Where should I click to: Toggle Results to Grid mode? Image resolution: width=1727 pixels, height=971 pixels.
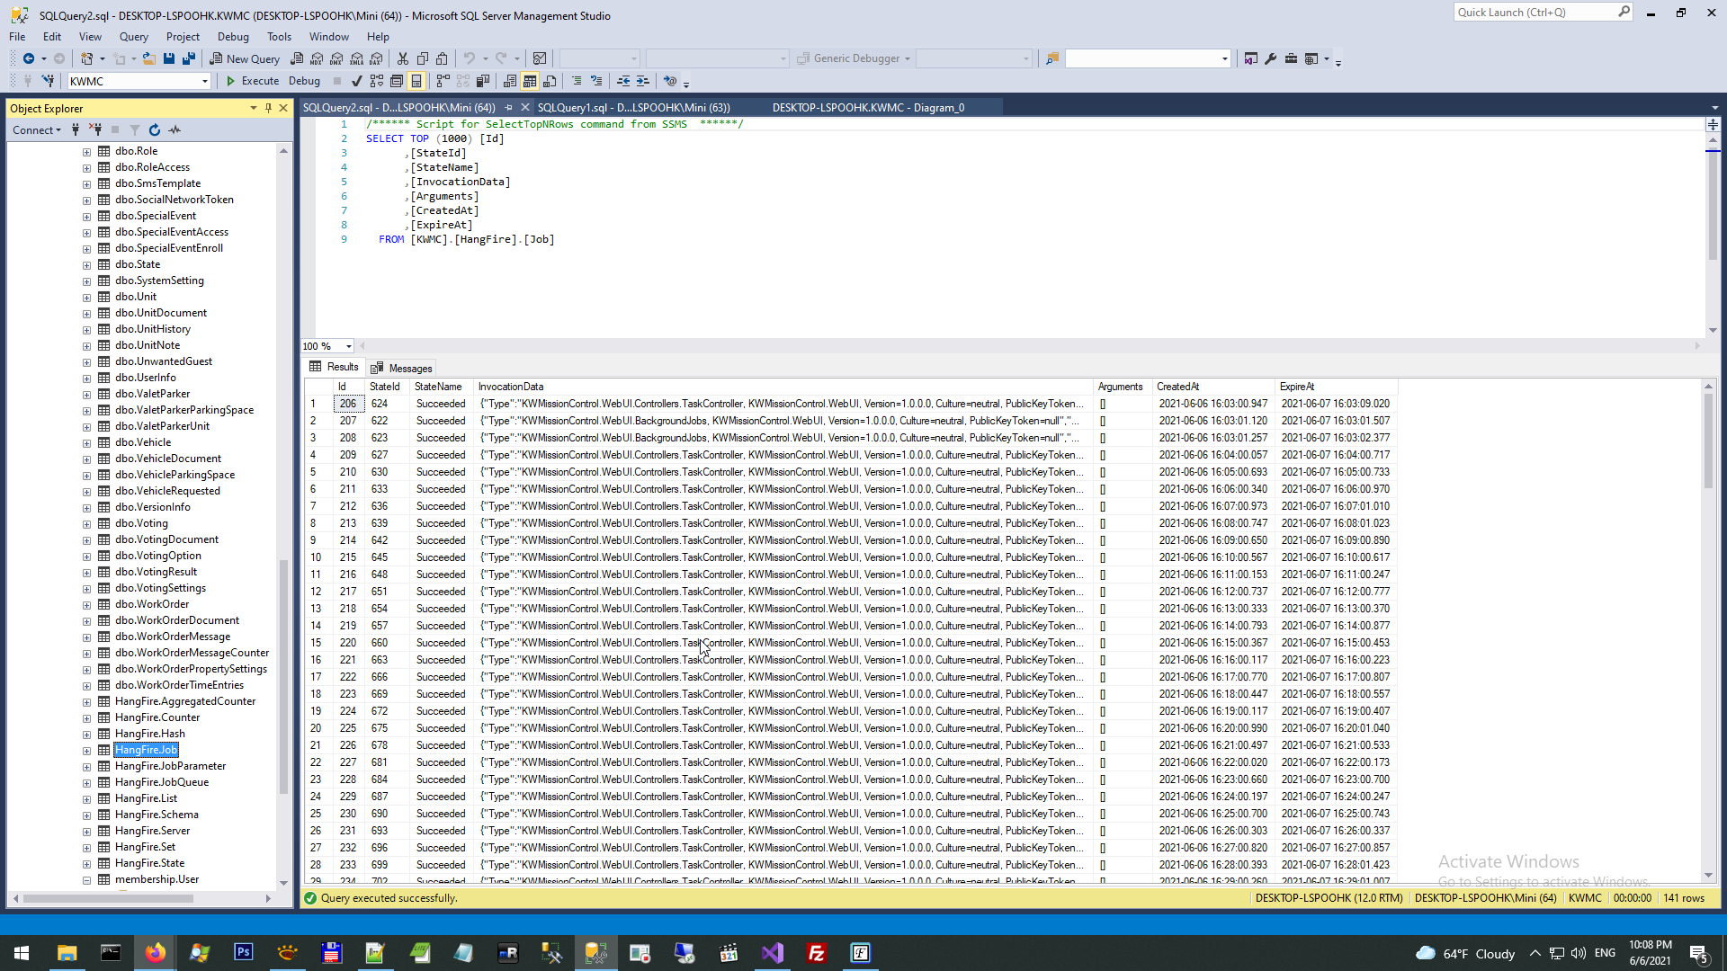pos(530,81)
